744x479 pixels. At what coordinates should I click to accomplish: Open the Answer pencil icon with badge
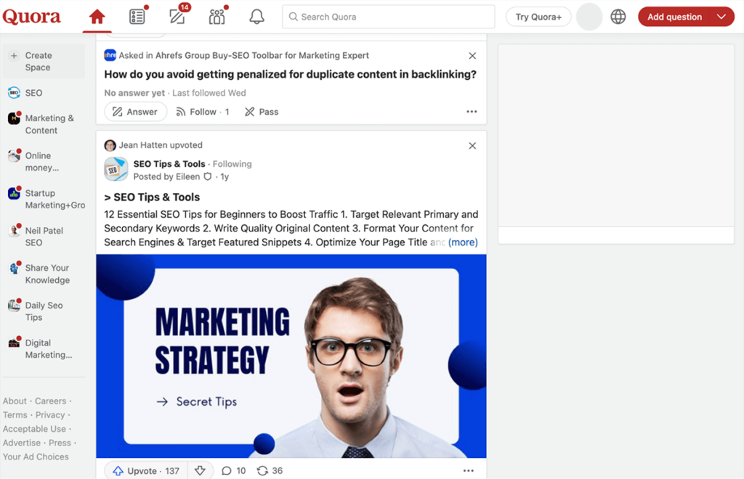point(177,17)
